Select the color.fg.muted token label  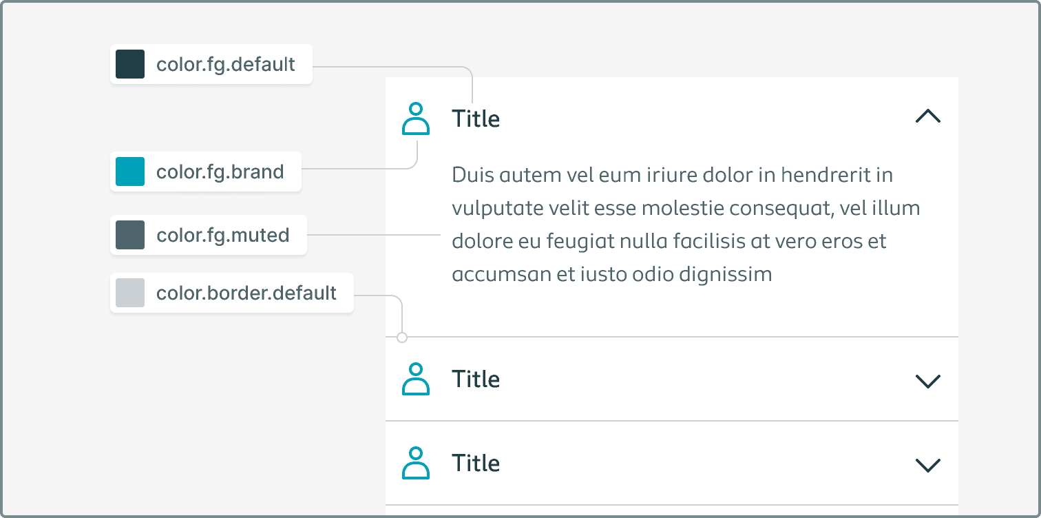[x=223, y=236]
